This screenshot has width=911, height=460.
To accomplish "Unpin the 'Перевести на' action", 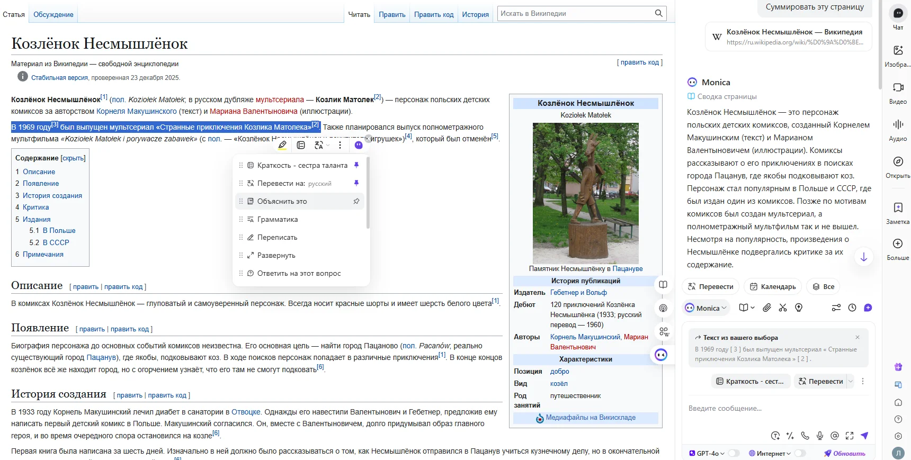I will 356,183.
